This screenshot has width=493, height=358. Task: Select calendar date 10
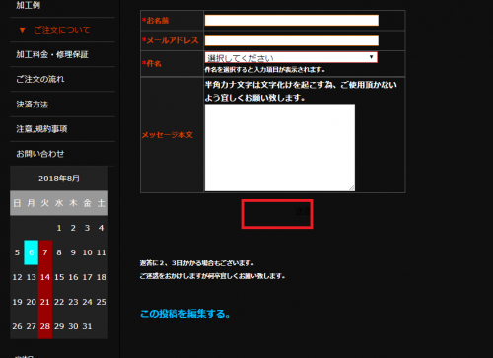(87, 252)
